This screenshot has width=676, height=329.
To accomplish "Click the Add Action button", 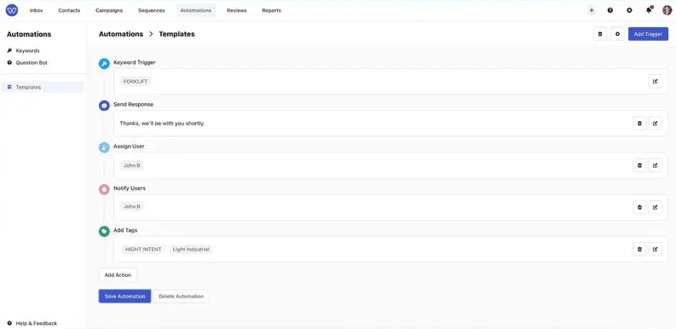I will 118,274.
